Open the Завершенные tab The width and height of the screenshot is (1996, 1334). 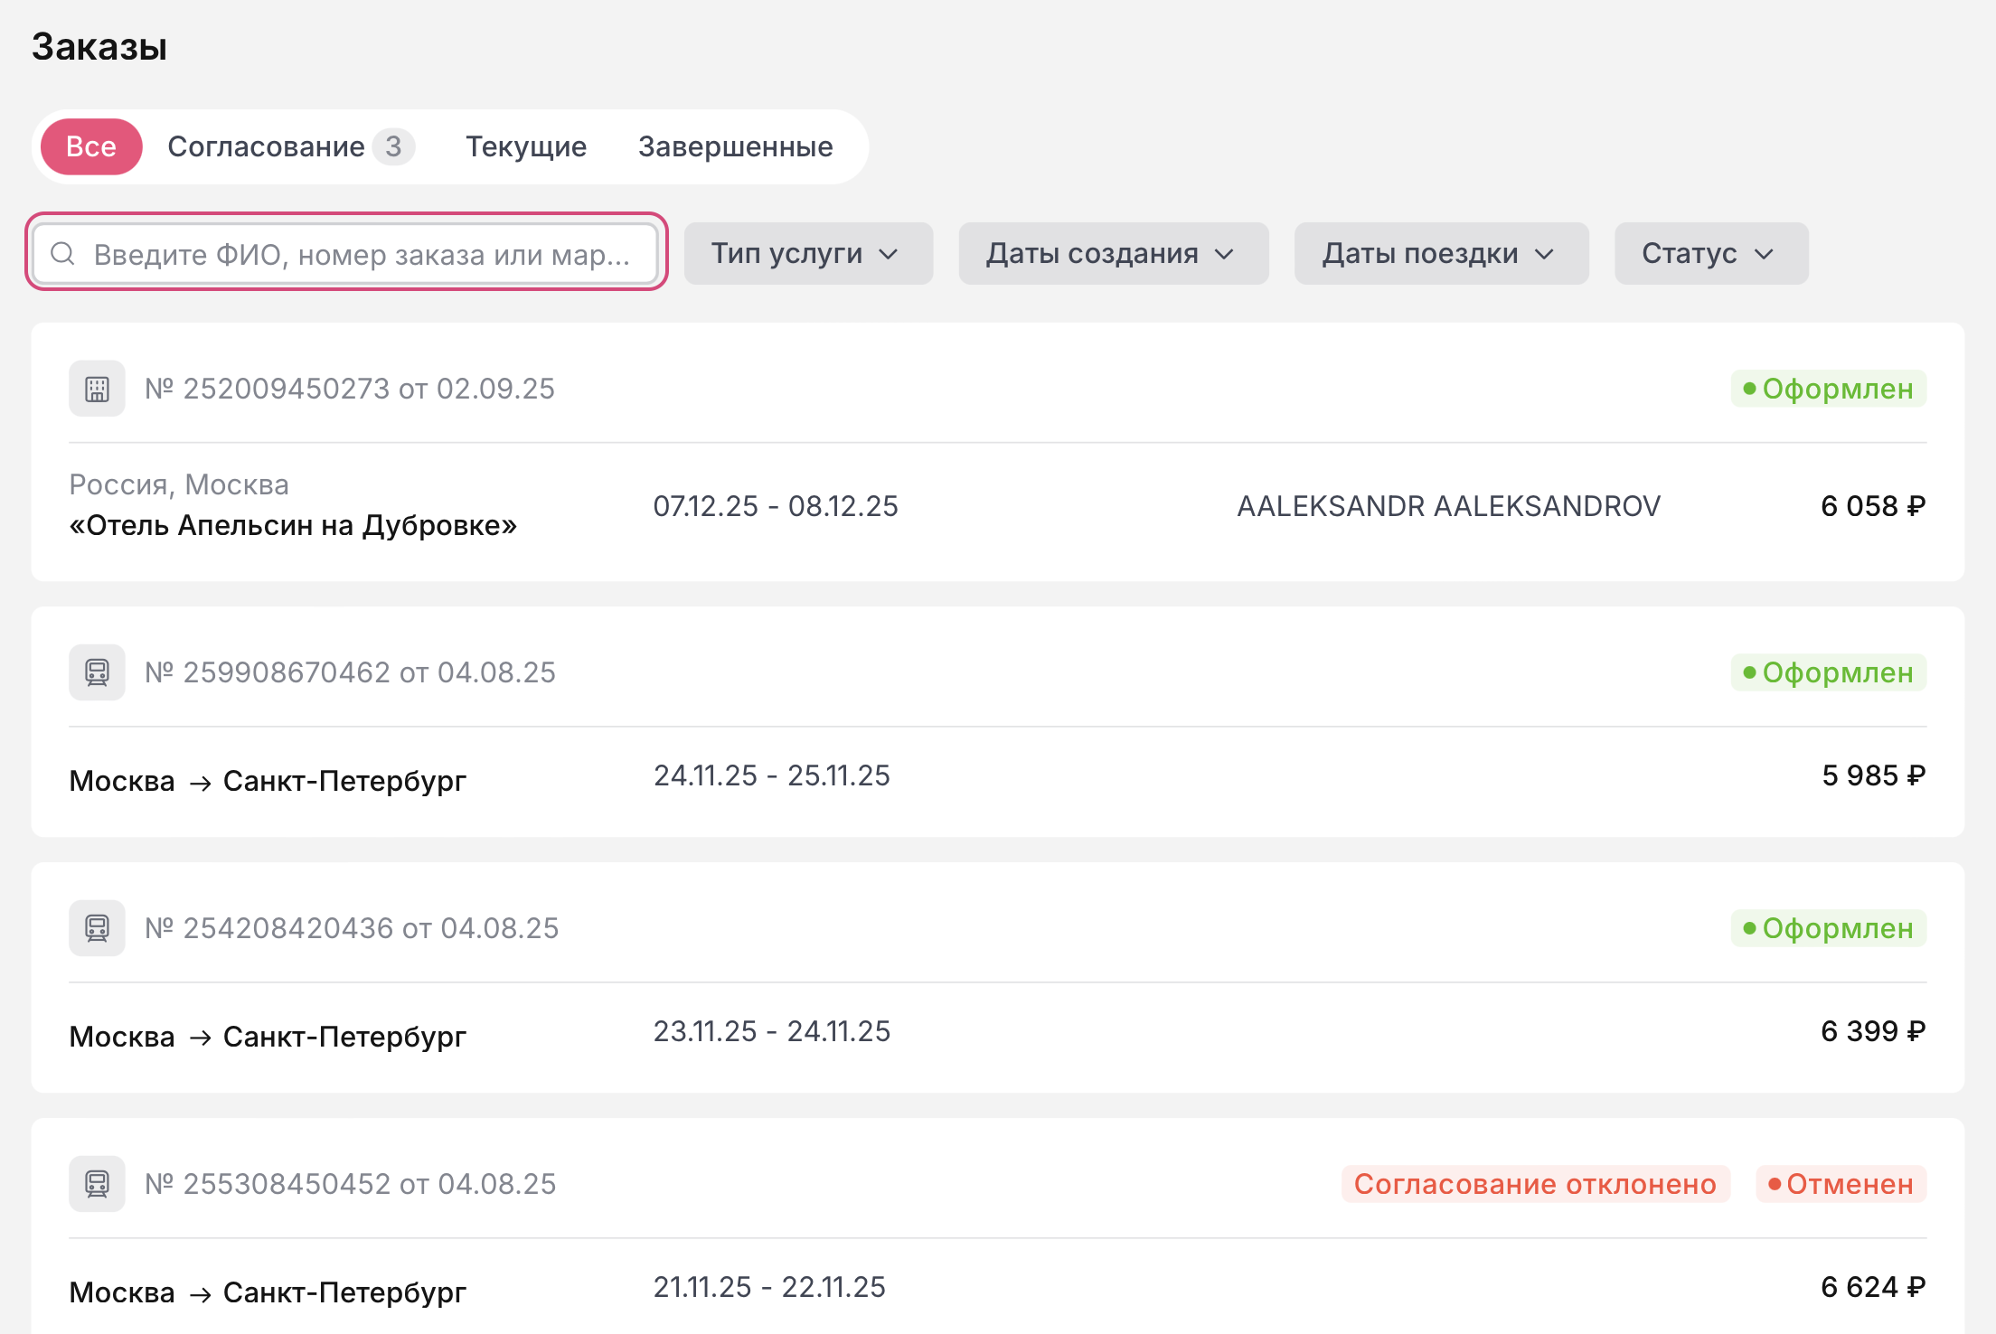click(x=735, y=146)
